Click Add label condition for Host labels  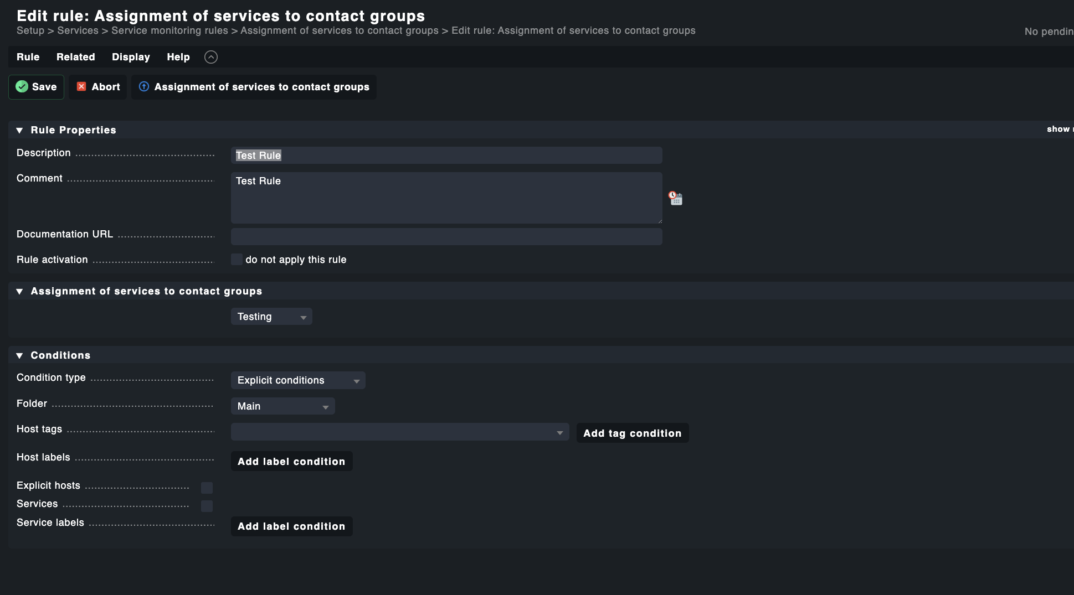(x=291, y=462)
